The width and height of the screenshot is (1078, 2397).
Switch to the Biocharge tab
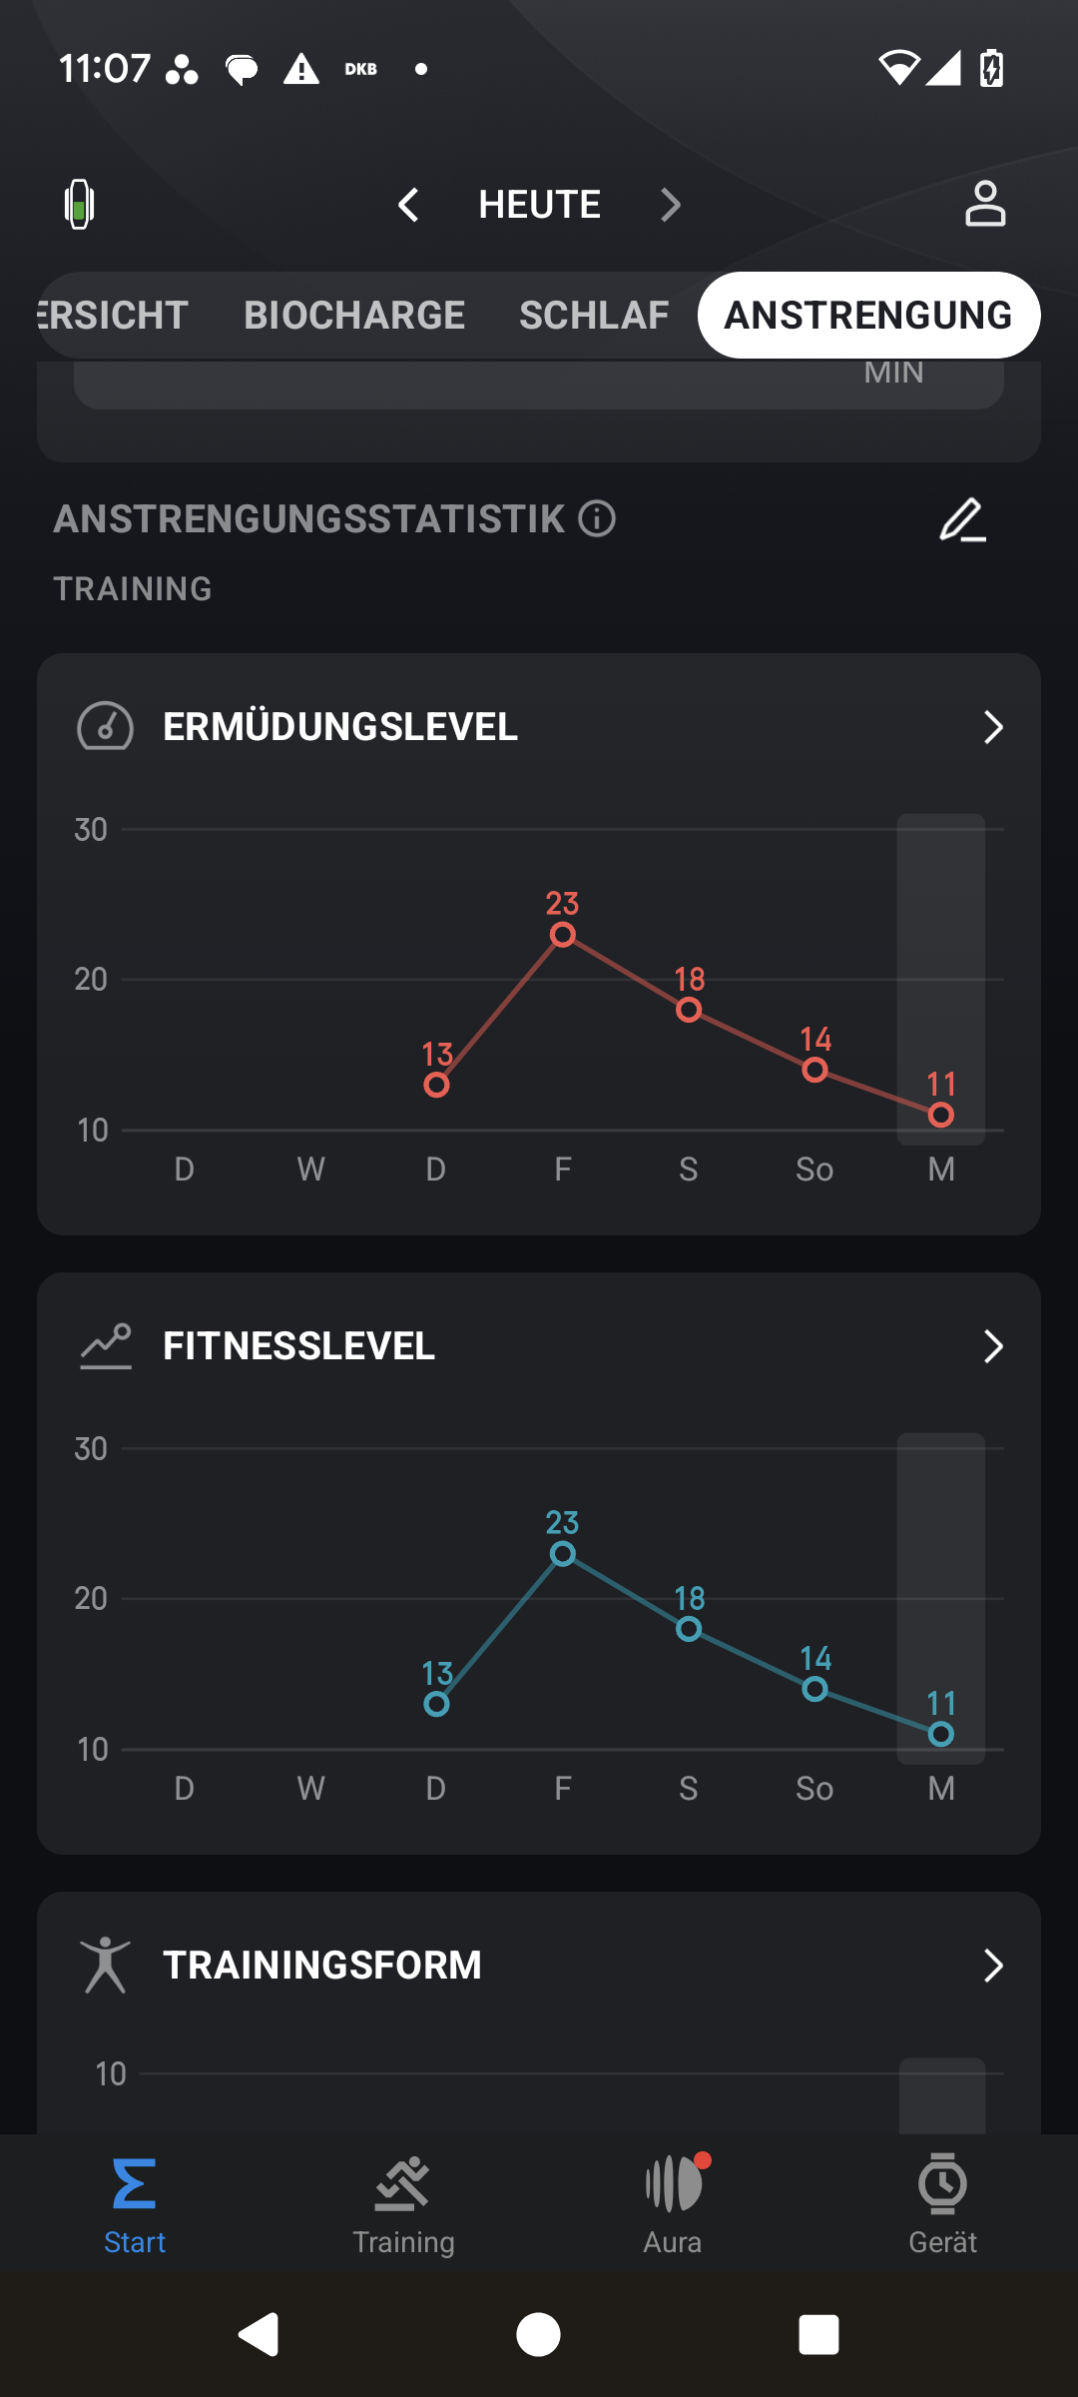click(x=354, y=316)
